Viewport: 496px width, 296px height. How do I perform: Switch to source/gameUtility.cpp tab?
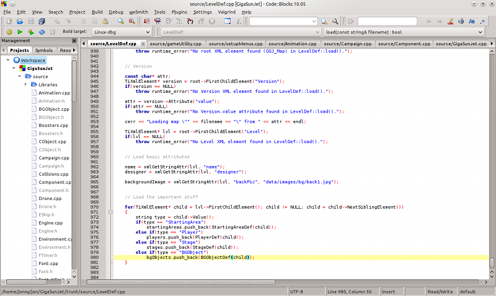[x=175, y=44]
